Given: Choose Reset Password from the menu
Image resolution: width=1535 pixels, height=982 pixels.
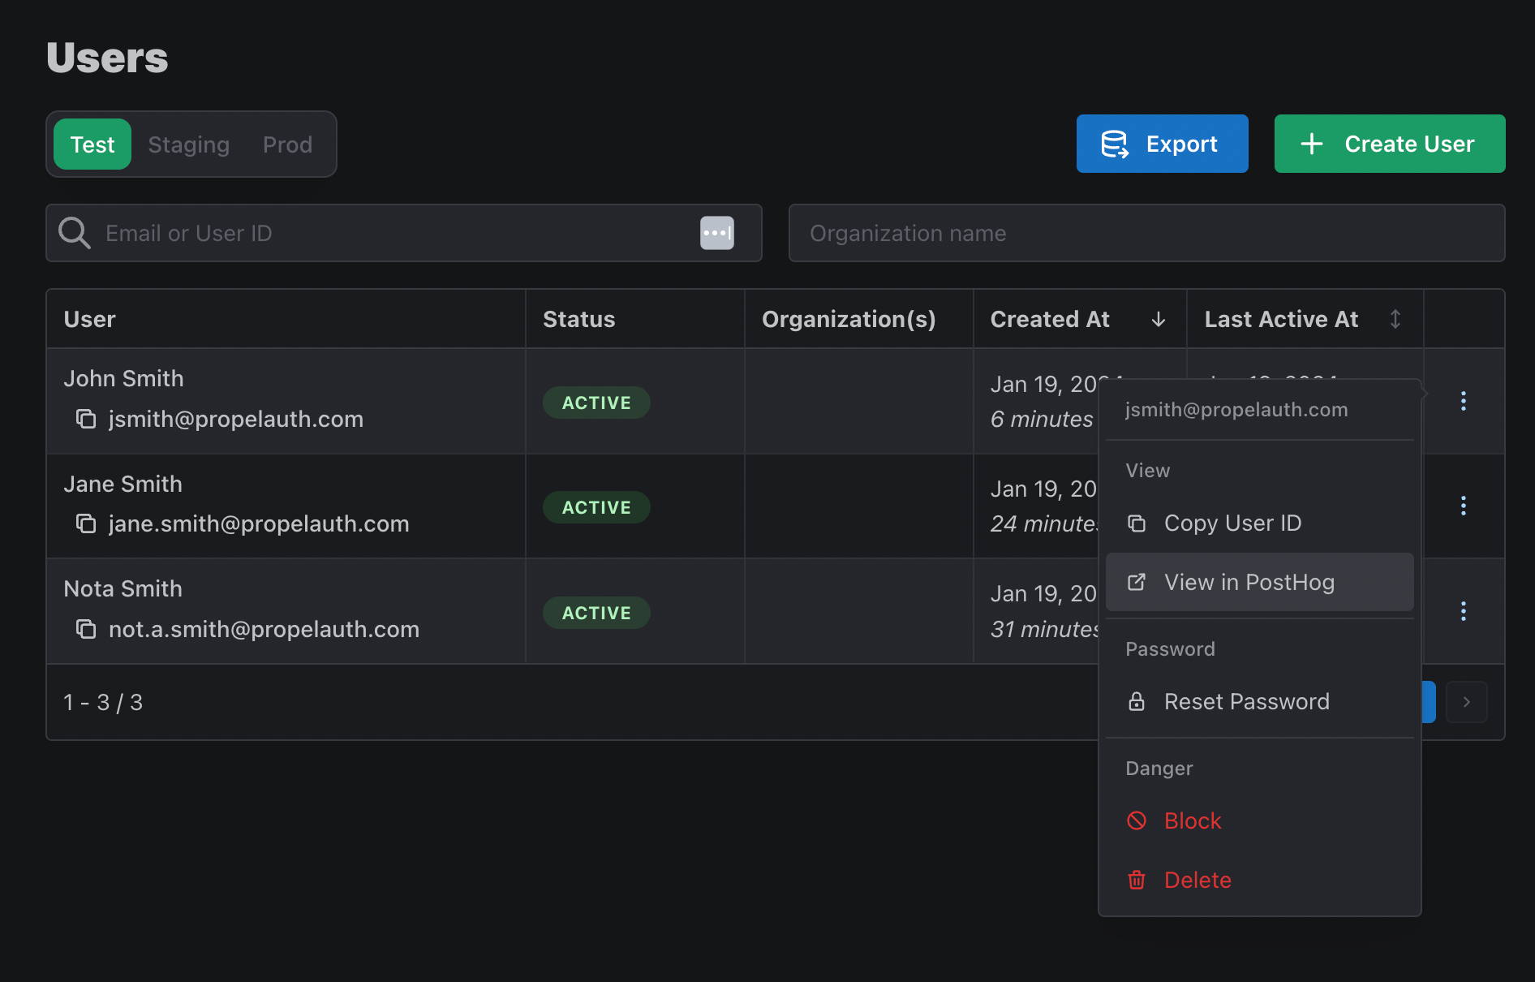Looking at the screenshot, I should 1260,701.
